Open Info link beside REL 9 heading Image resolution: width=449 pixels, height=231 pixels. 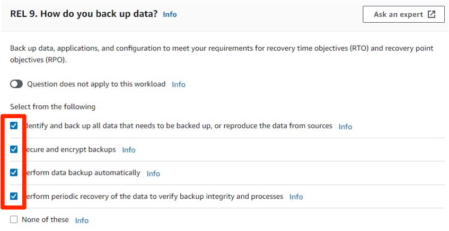click(170, 14)
